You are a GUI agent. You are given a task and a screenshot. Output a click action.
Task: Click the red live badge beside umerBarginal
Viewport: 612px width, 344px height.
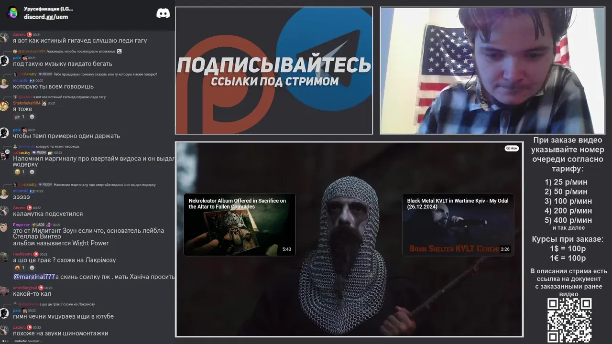pos(41,288)
